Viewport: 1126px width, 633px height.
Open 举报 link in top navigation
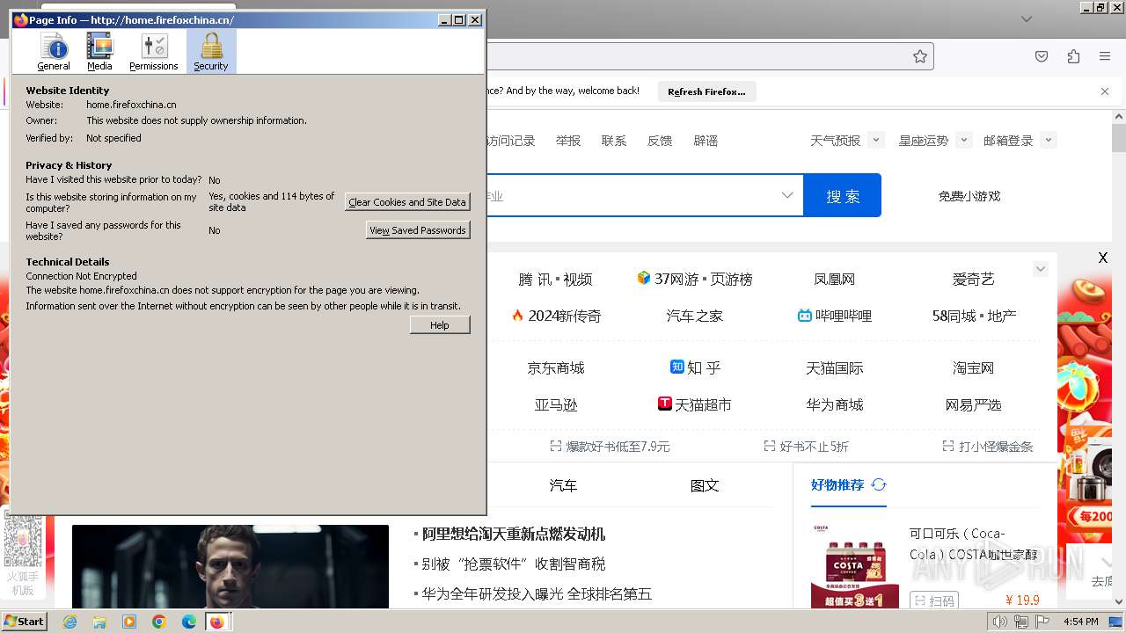(568, 141)
